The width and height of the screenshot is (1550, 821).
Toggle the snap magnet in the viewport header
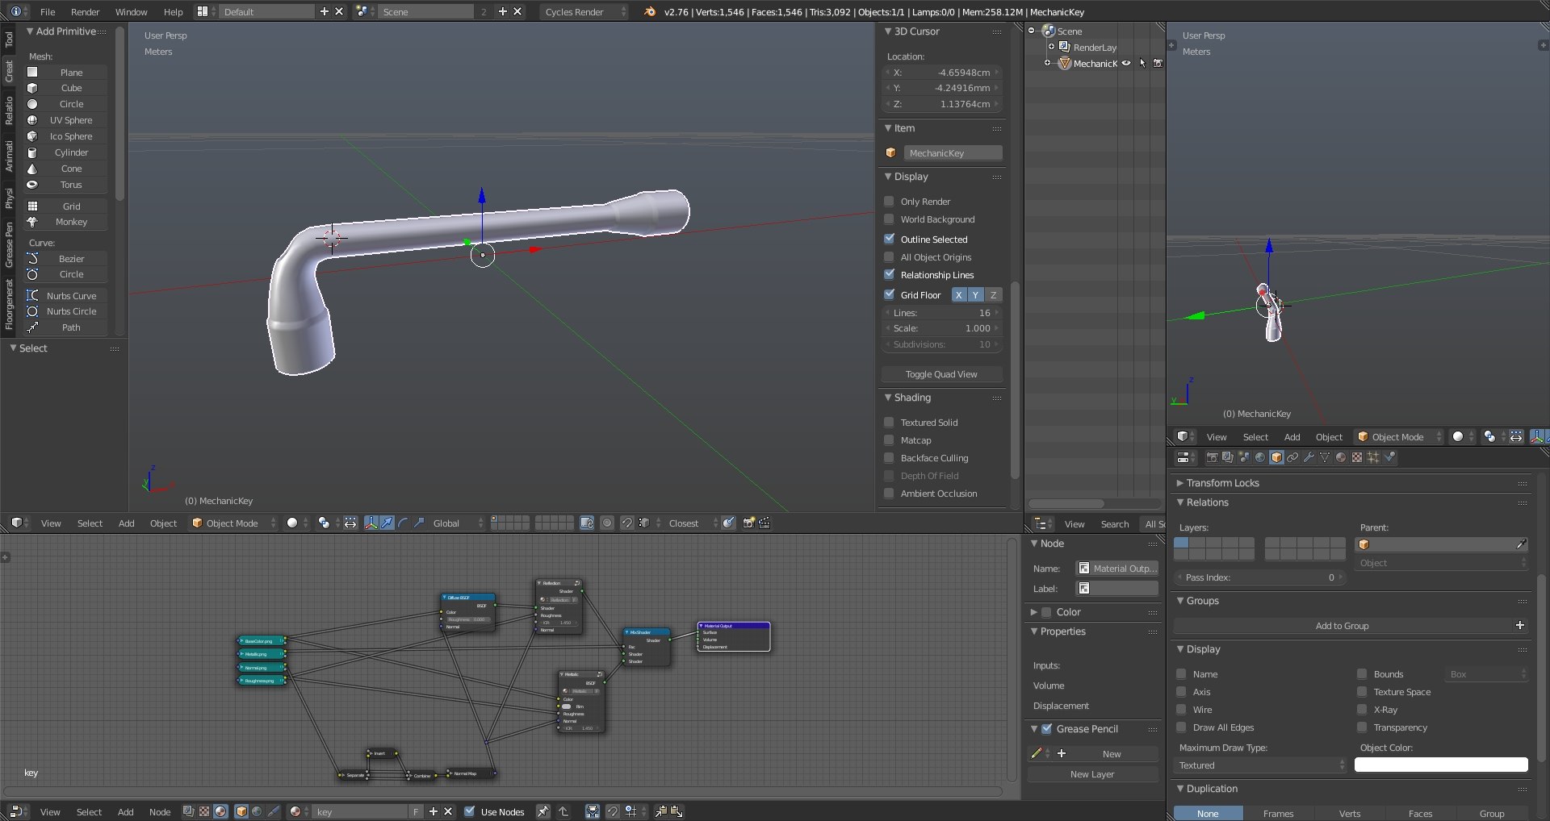pyautogui.click(x=627, y=523)
